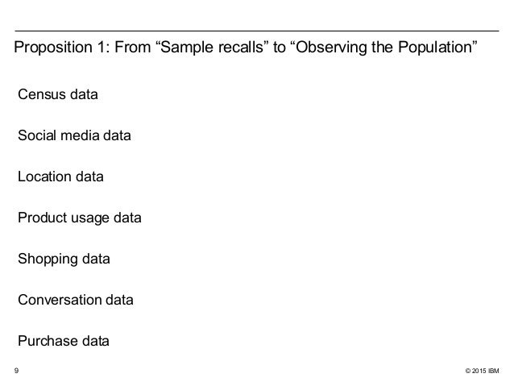
Task: Click the horizontal rule above the title
Action: tap(257, 31)
